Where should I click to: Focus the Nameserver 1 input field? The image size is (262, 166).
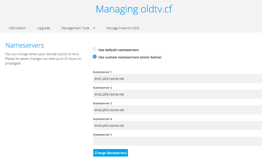[178, 79]
